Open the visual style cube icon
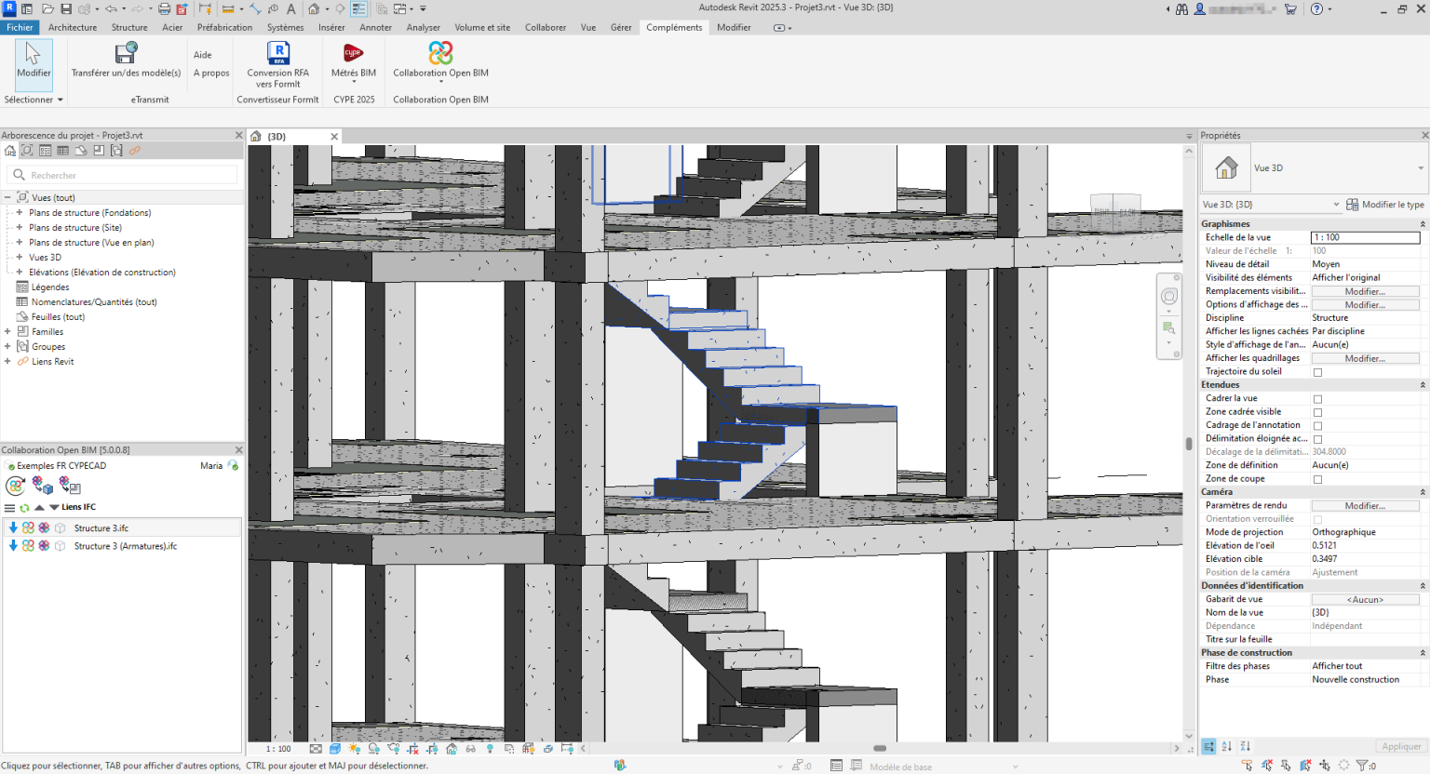The height and width of the screenshot is (774, 1430). (x=334, y=748)
